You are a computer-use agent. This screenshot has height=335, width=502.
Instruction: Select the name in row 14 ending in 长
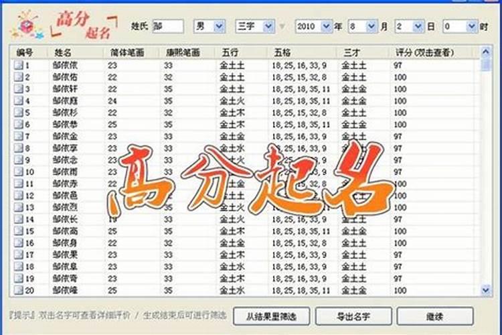click(65, 219)
